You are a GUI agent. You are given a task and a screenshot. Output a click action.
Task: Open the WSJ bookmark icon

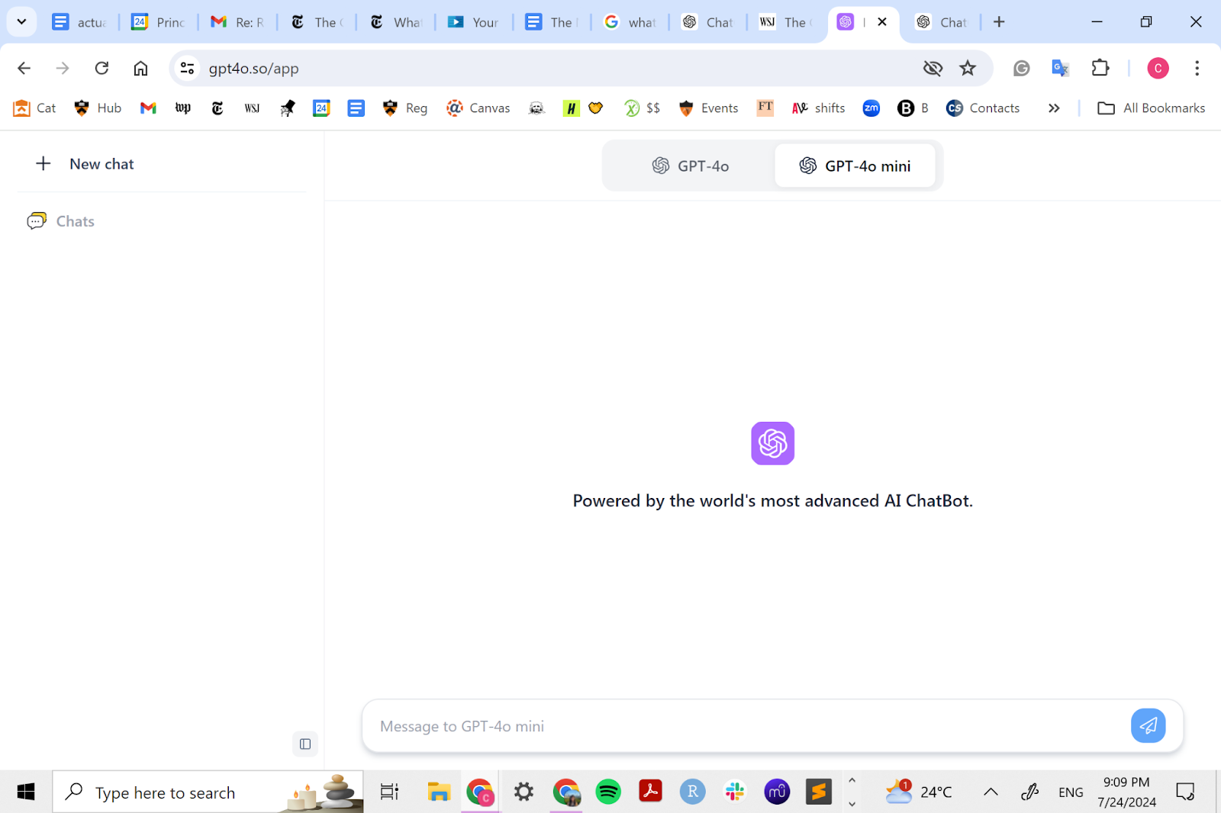(252, 108)
